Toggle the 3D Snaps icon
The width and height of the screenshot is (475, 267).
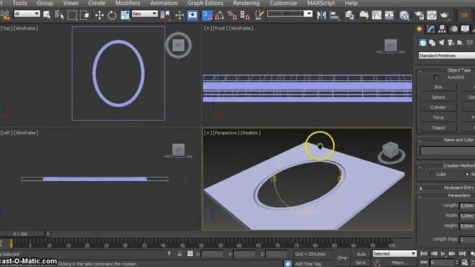click(x=207, y=15)
